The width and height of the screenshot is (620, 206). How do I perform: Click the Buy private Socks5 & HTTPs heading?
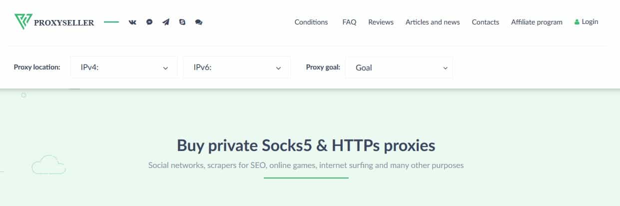pyautogui.click(x=306, y=145)
